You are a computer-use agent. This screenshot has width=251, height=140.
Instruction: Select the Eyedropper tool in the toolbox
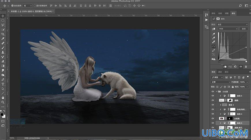pyautogui.click(x=3, y=39)
